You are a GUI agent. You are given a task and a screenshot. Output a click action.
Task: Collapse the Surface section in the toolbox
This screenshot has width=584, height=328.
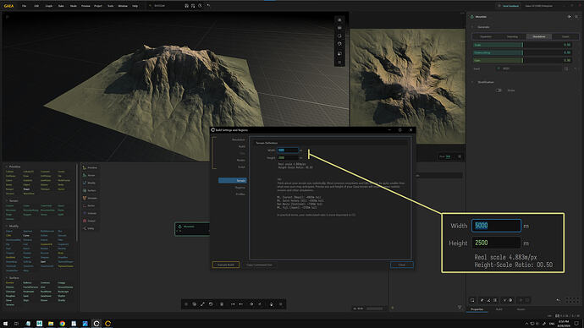tap(6, 278)
